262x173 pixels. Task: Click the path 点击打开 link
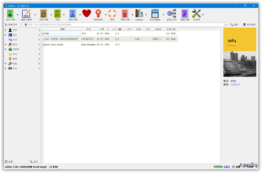(235, 85)
